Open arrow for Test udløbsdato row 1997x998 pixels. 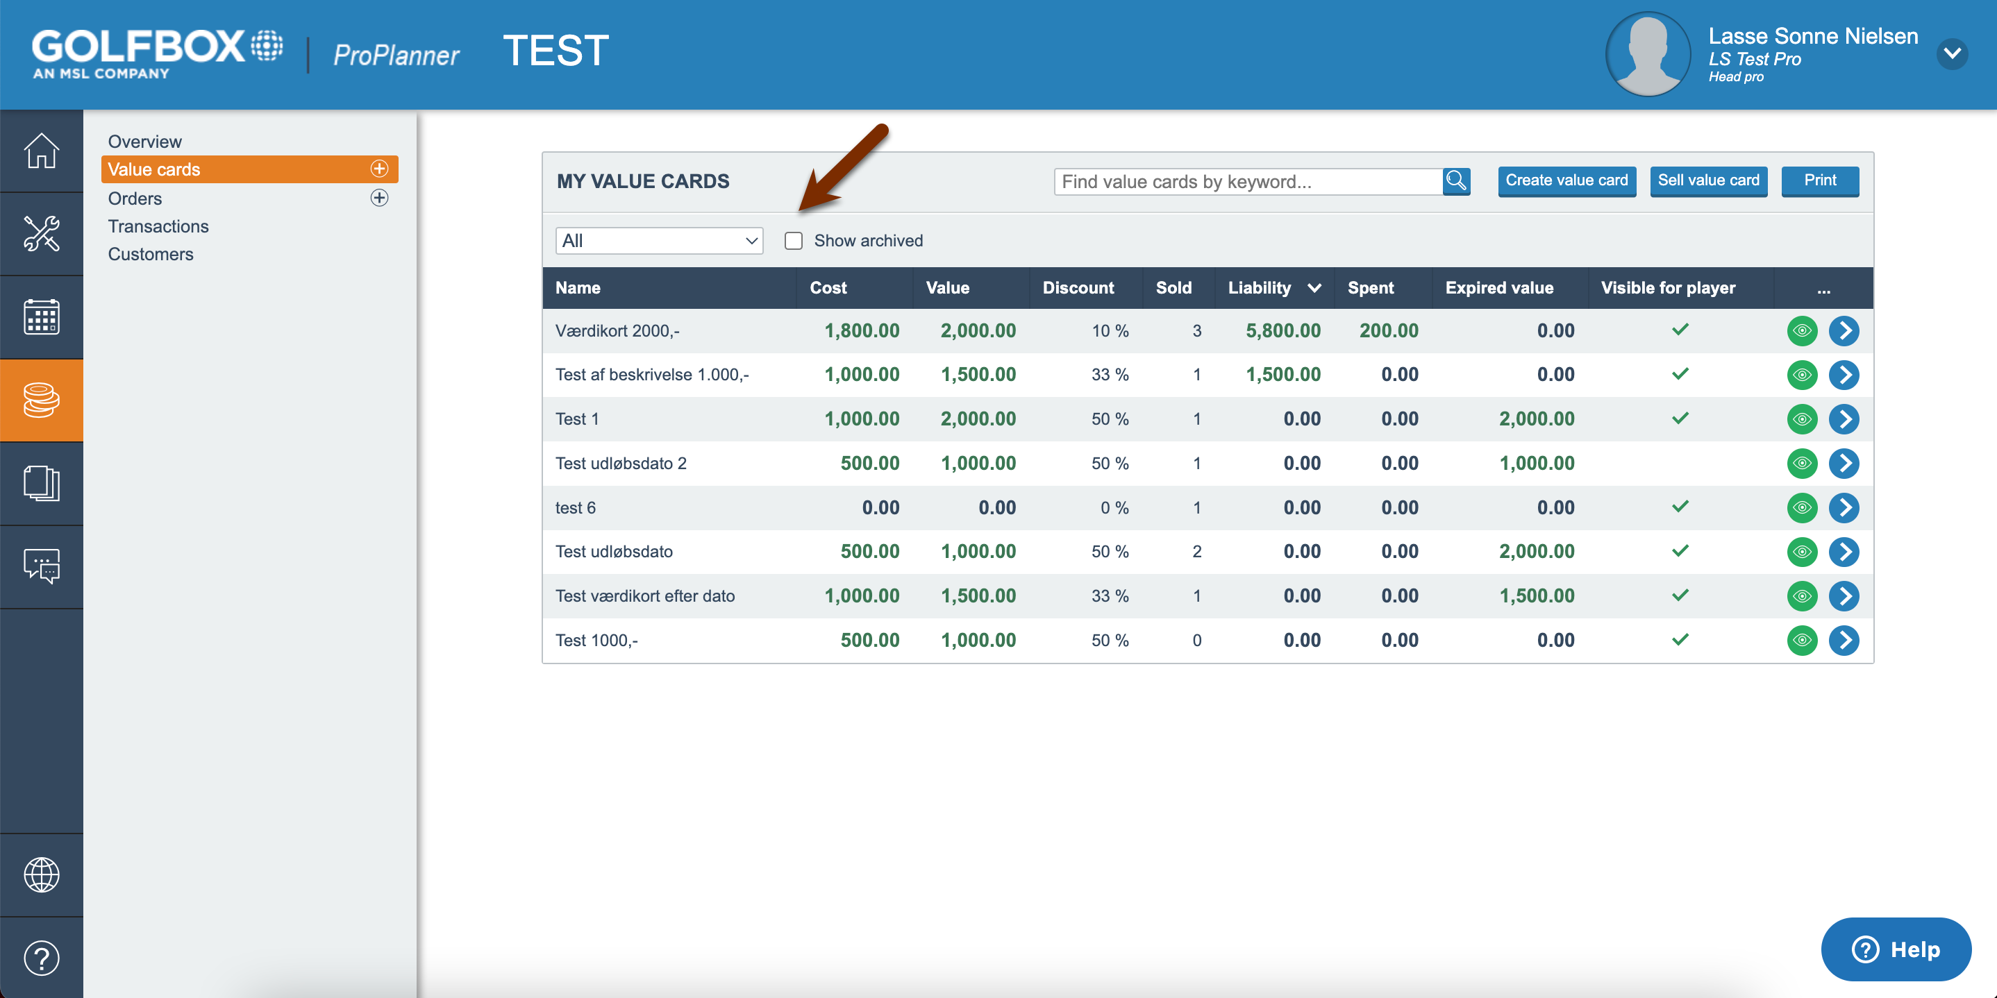pyautogui.click(x=1844, y=552)
